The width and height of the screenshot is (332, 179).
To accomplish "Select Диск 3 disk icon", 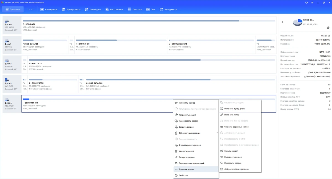I will tap(7, 80).
